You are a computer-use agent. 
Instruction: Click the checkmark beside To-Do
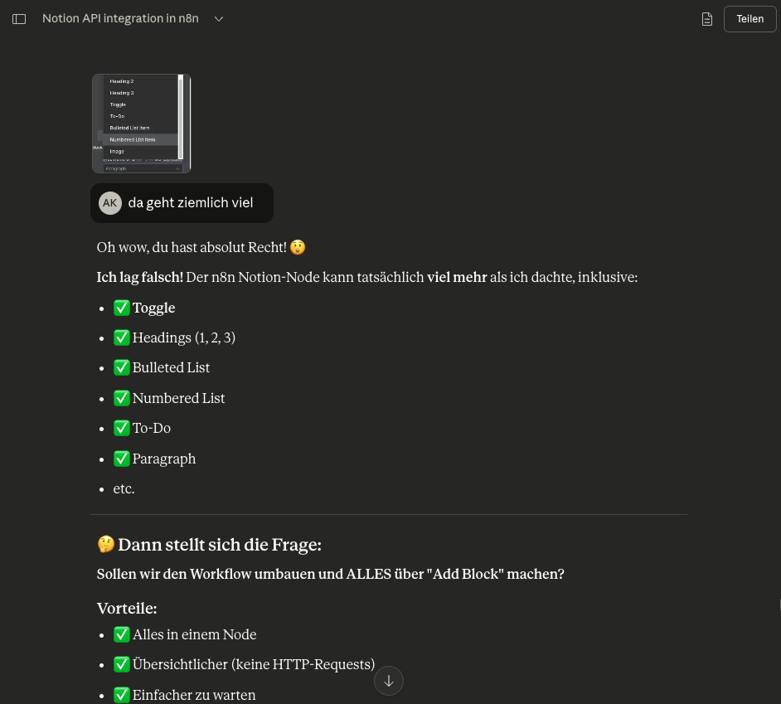click(122, 428)
